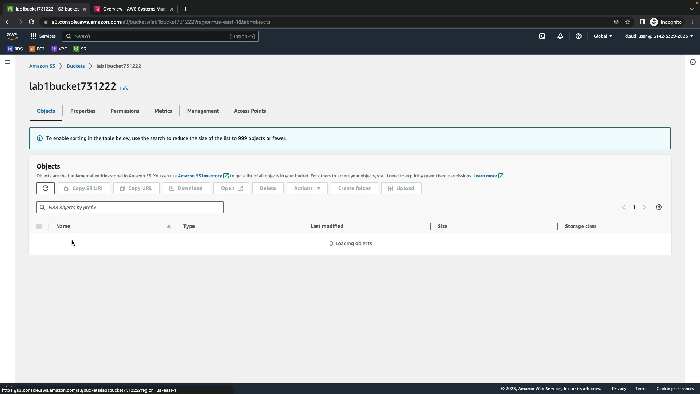Image resolution: width=700 pixels, height=394 pixels.
Task: Go to Buckets breadcrumb link
Action: pos(75,66)
